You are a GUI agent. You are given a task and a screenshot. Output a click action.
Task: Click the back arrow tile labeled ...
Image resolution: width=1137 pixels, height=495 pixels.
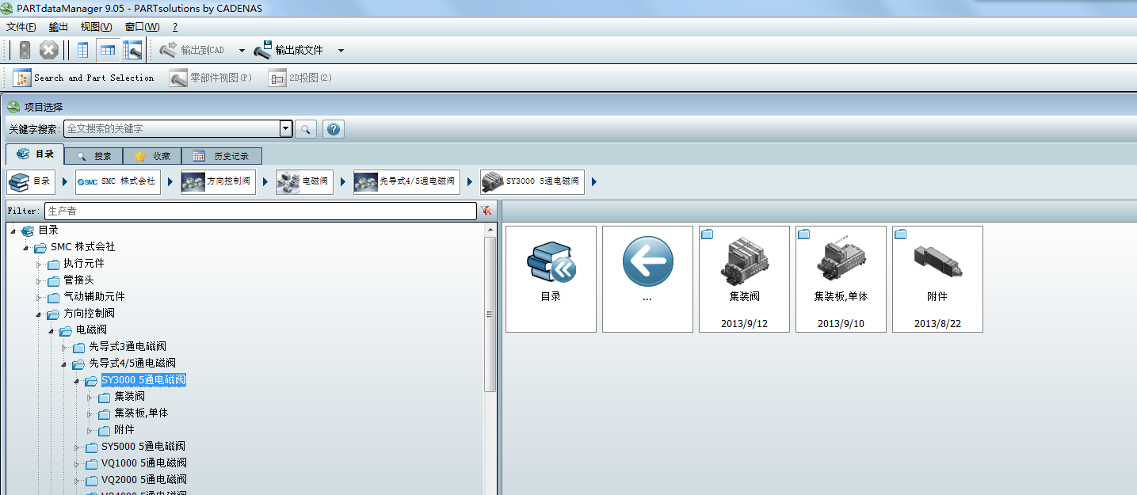(x=647, y=279)
